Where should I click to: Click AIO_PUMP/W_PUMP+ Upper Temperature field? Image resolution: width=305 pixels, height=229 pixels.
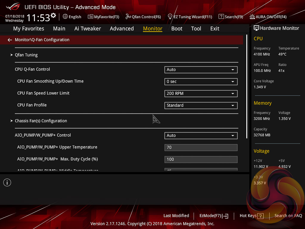tap(201, 148)
